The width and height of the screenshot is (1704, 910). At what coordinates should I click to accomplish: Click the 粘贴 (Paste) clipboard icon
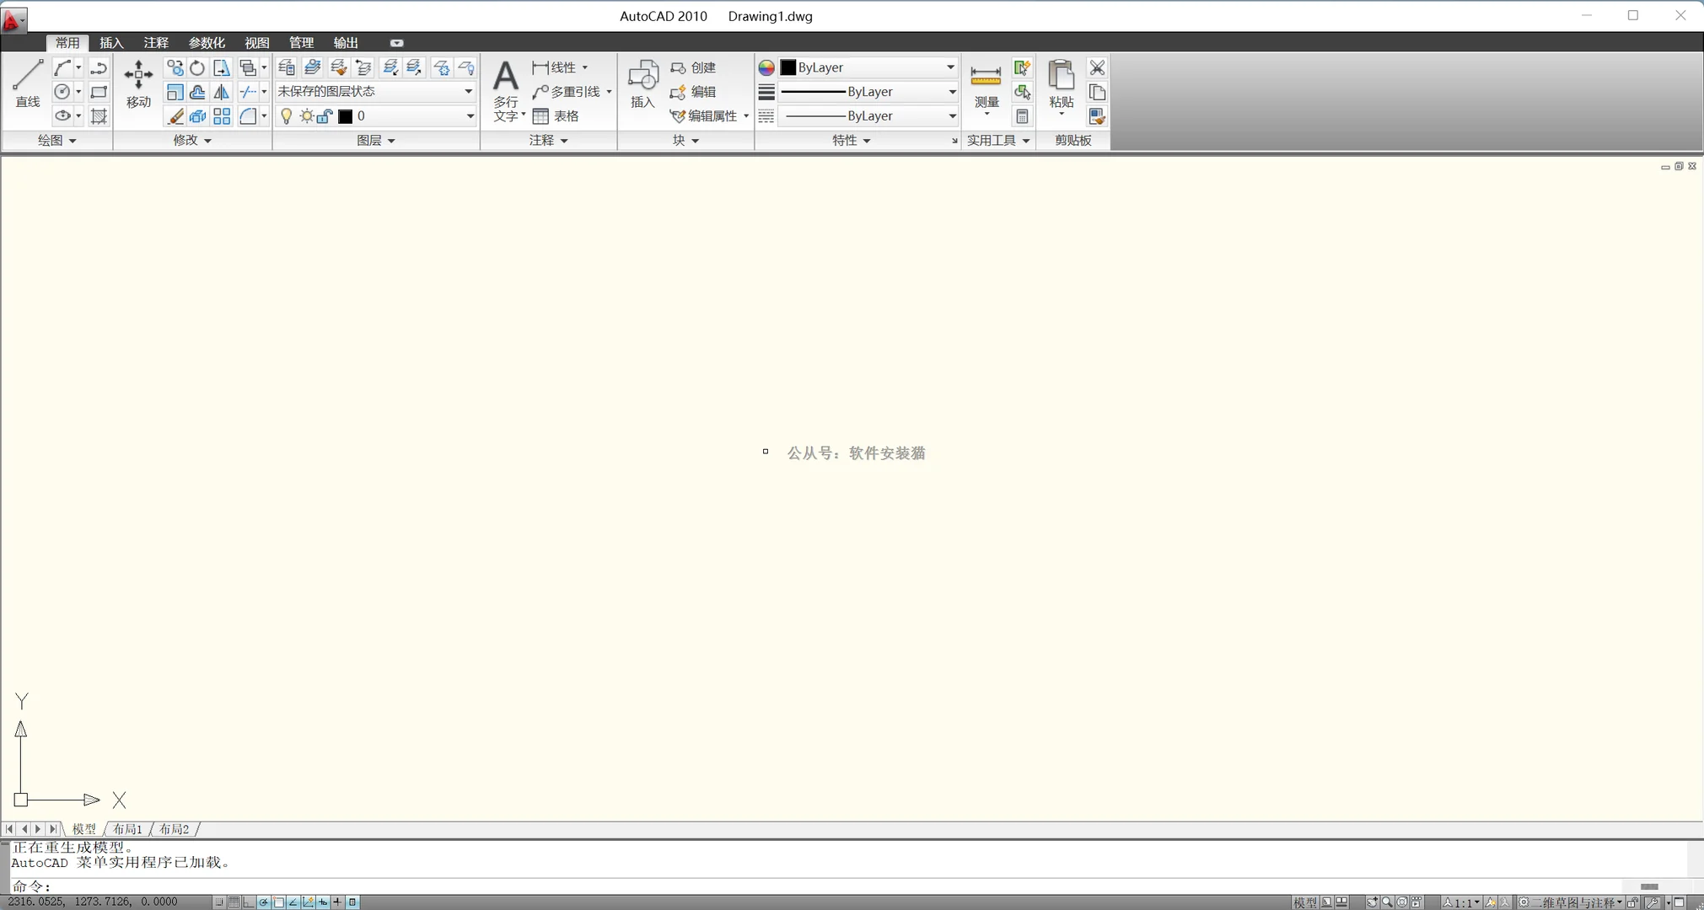pyautogui.click(x=1061, y=84)
